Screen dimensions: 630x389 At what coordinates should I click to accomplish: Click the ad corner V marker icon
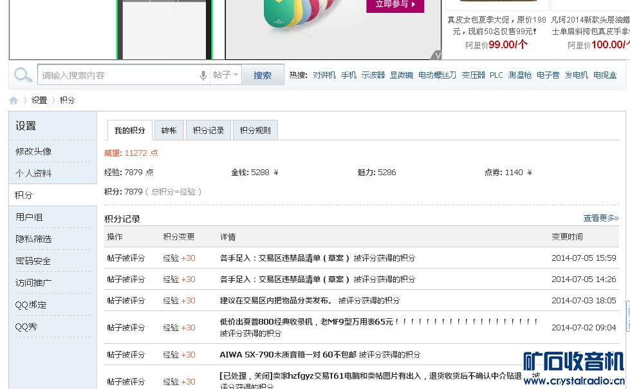437,55
